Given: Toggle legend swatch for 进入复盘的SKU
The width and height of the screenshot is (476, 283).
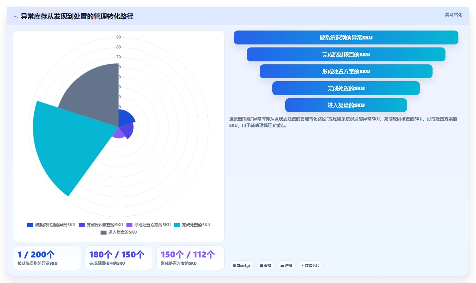Looking at the screenshot, I should pos(103,232).
